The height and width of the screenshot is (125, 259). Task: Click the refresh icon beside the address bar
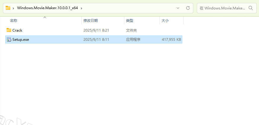click(x=188, y=8)
